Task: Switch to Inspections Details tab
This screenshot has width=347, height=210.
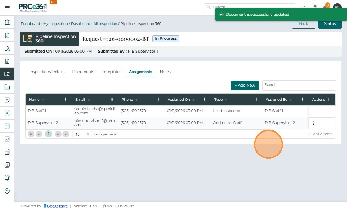Action: 47,72
